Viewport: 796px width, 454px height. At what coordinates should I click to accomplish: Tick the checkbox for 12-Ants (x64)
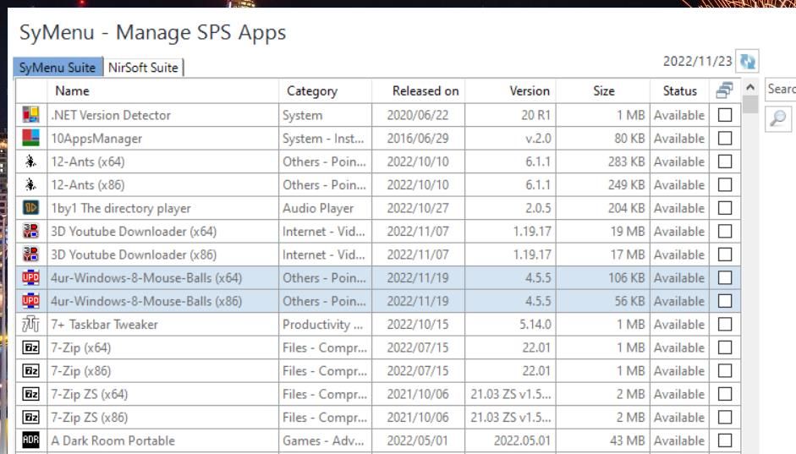725,161
